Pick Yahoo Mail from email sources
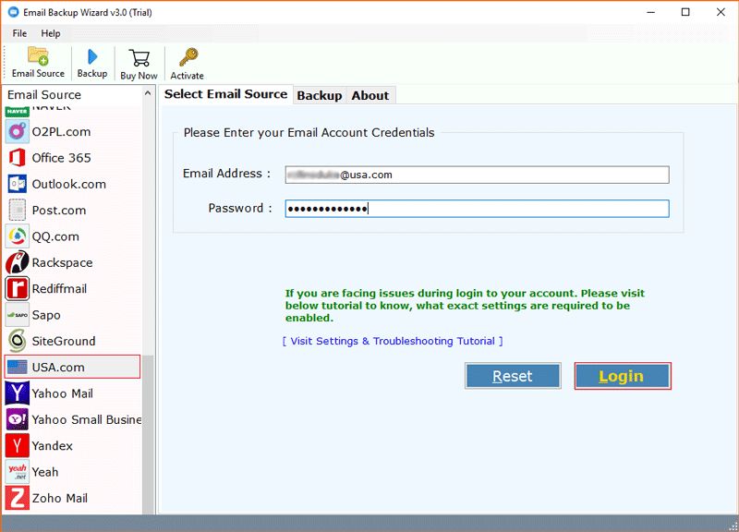The width and height of the screenshot is (739, 532). (62, 393)
